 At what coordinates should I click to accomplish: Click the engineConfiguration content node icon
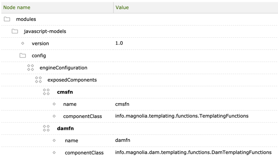click(31, 67)
